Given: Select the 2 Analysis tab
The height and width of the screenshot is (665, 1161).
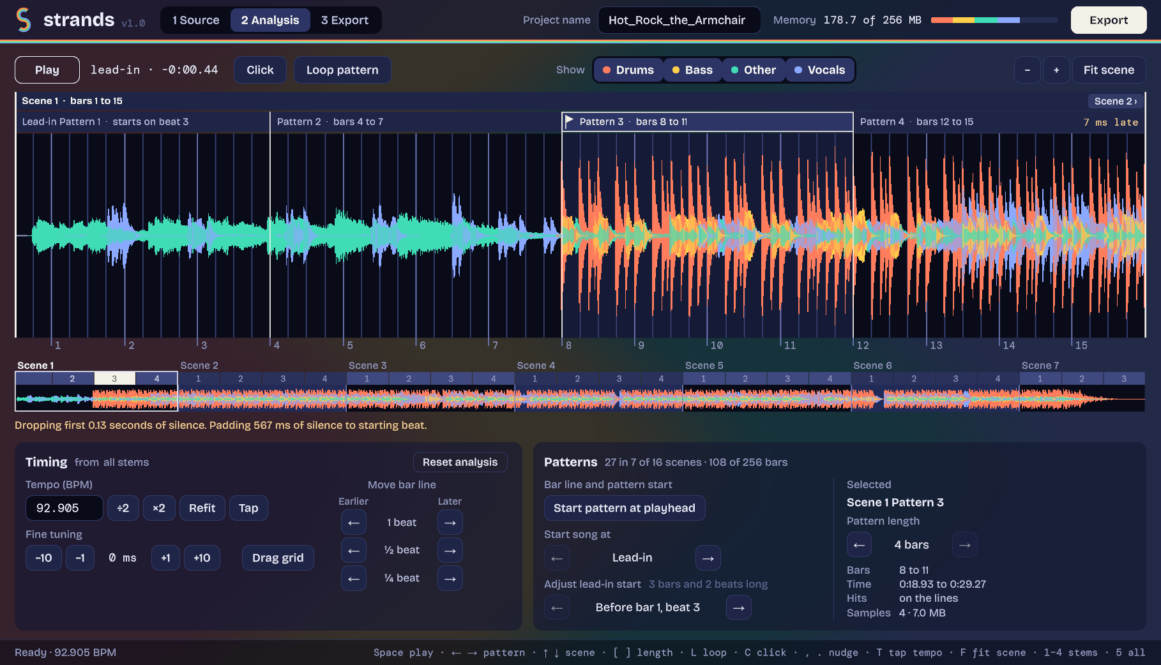Looking at the screenshot, I should coord(270,20).
